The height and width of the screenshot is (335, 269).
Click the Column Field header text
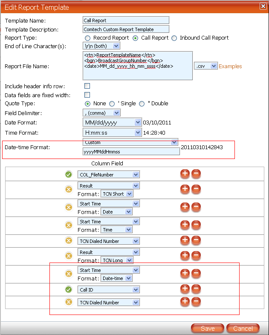tap(107, 163)
